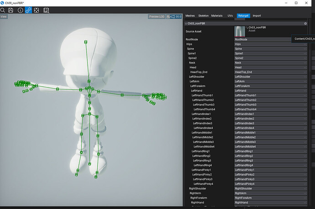Open the gear settings for Ch03_nonPBR section
The image size is (315, 209).
[305, 23]
